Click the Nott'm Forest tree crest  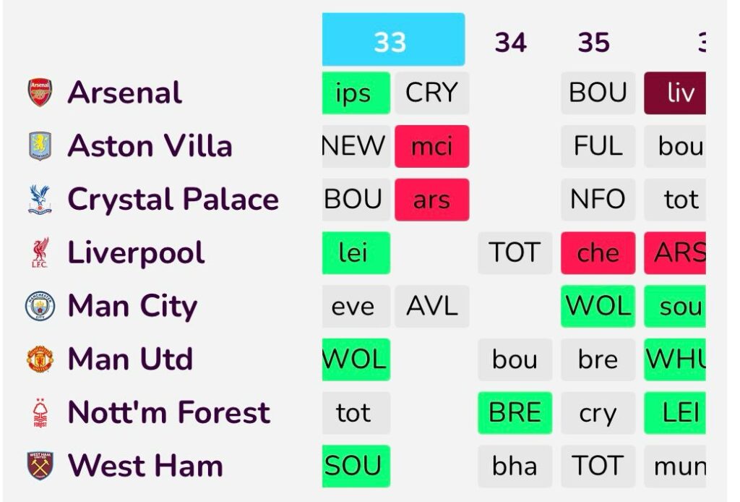[40, 413]
